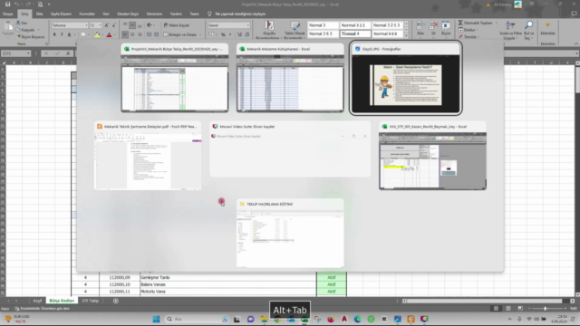Click the middle vertical align icon
Image resolution: width=580 pixels, height=326 pixels.
[132, 25]
